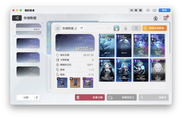The width and height of the screenshot is (182, 118).
Task: Open the hamburger menu with red badge
Action: pyautogui.click(x=166, y=18)
